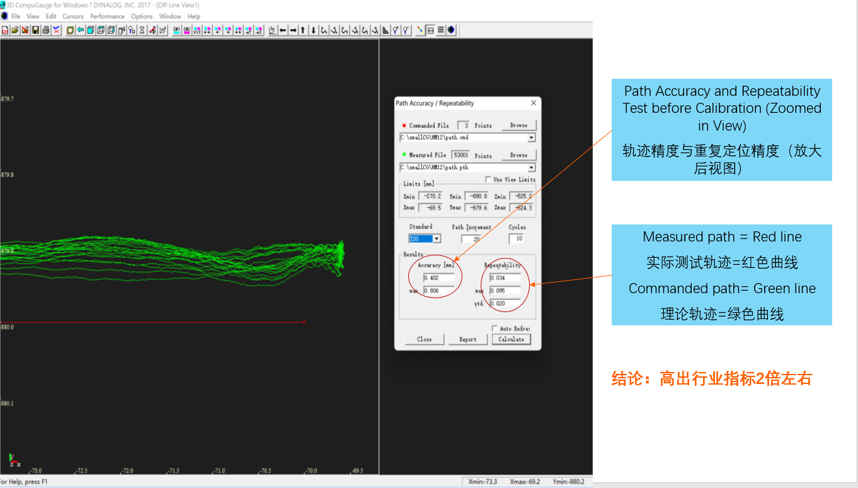Click the XYZ cursor icon
858x488 pixels.
click(x=197, y=30)
